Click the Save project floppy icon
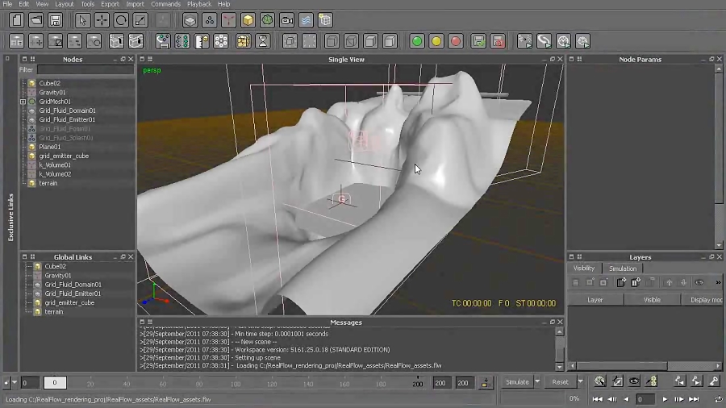Viewport: 726px width, 408px height. [x=55, y=20]
